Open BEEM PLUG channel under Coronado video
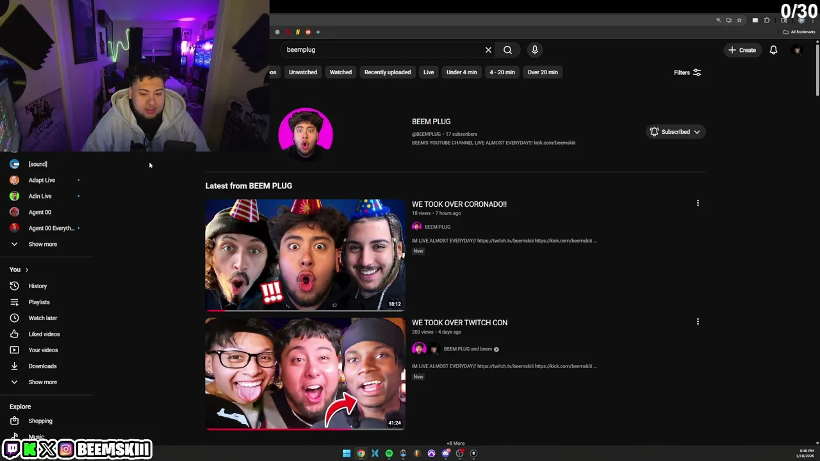Screen dimensions: 820x461 (437, 227)
